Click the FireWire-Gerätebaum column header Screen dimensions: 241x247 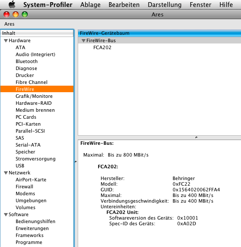[159, 33]
